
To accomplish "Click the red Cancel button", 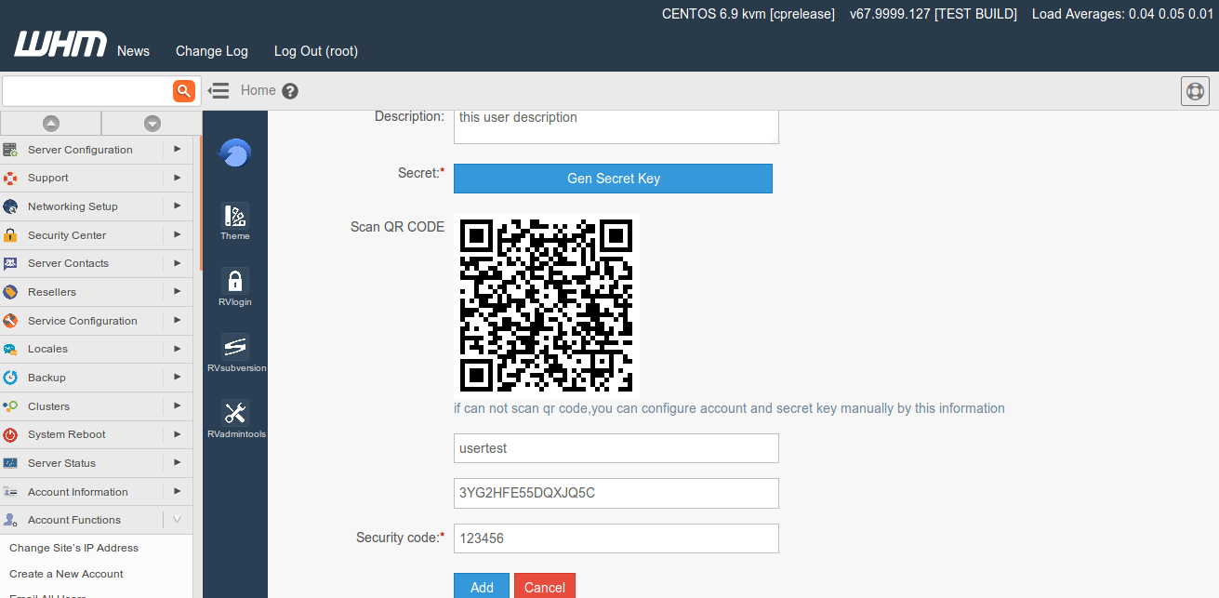I will point(545,586).
